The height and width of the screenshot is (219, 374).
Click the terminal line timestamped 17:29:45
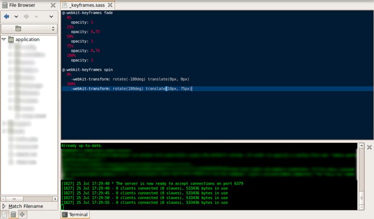pyautogui.click(x=145, y=193)
